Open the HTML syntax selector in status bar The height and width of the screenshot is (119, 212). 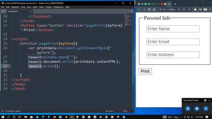(x=125, y=111)
